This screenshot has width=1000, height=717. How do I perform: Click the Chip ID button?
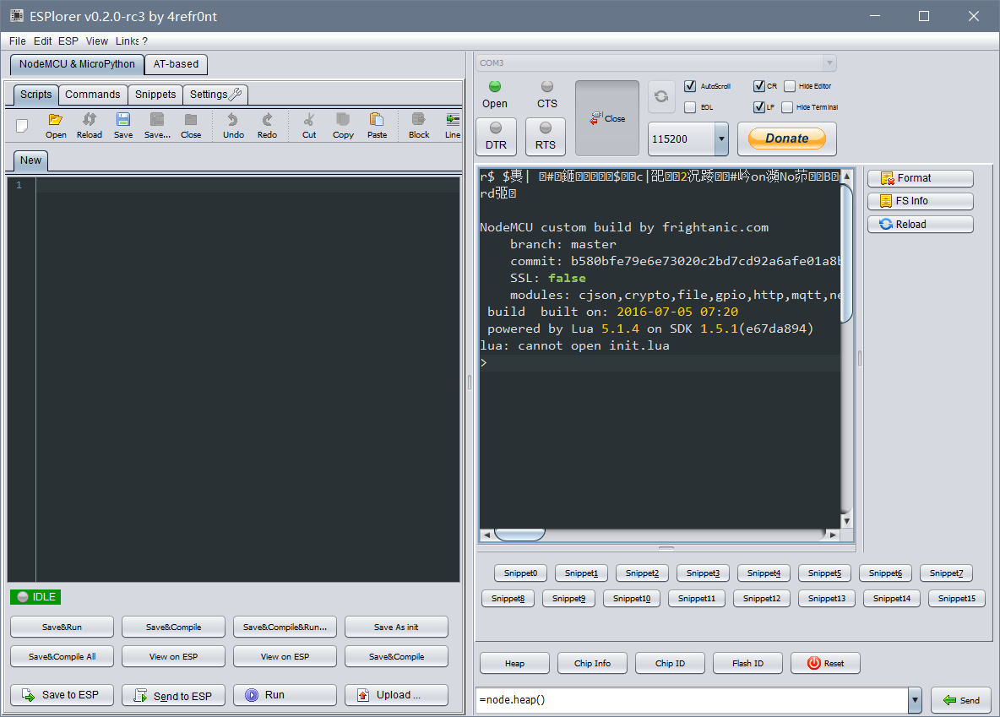click(x=670, y=663)
